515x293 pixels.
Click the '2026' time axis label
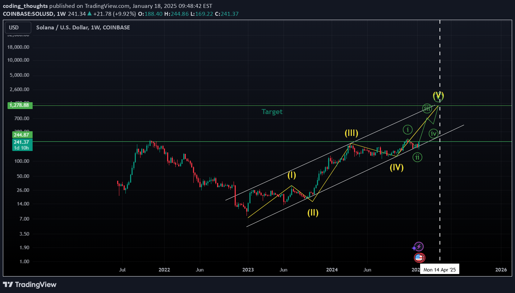pyautogui.click(x=501, y=270)
